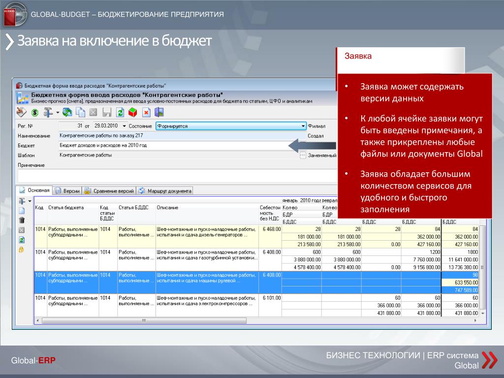
Task: Click the edit document pencil toolbar icon
Action: tap(22, 112)
